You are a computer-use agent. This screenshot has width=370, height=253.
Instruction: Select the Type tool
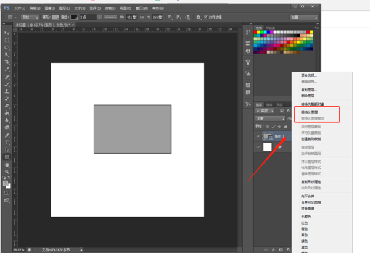point(7,143)
